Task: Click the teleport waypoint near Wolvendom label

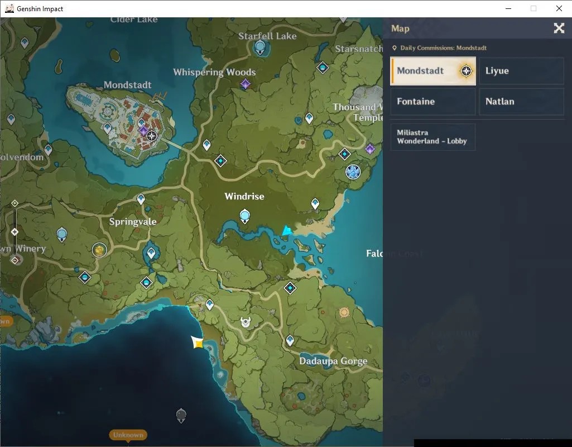Action: (48, 150)
